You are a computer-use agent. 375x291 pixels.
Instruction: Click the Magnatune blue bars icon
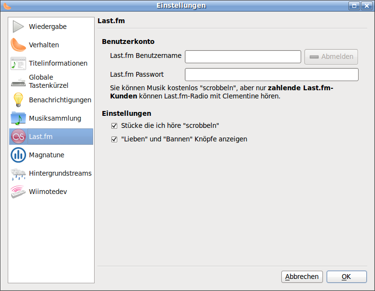(x=18, y=155)
